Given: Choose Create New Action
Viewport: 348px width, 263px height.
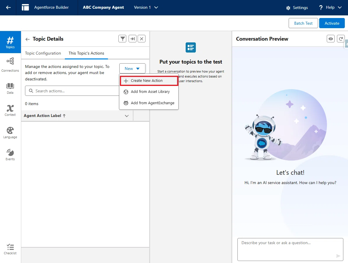Looking at the screenshot, I should 149,81.
